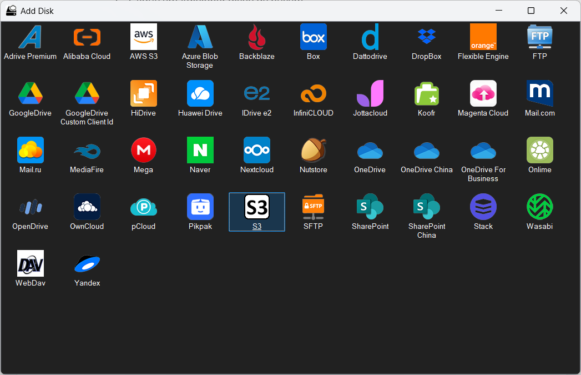This screenshot has height=375, width=581.
Task: Select the highlighted S3 icon
Action: click(x=256, y=207)
